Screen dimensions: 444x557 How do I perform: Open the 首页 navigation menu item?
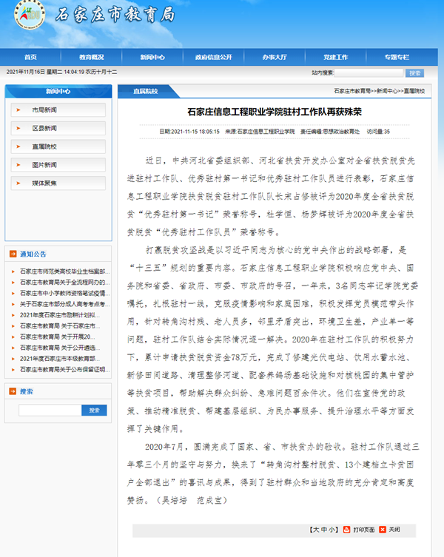30,57
